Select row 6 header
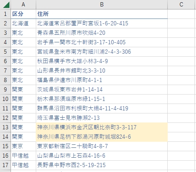This screenshot has height=172, width=196. pos(5,61)
